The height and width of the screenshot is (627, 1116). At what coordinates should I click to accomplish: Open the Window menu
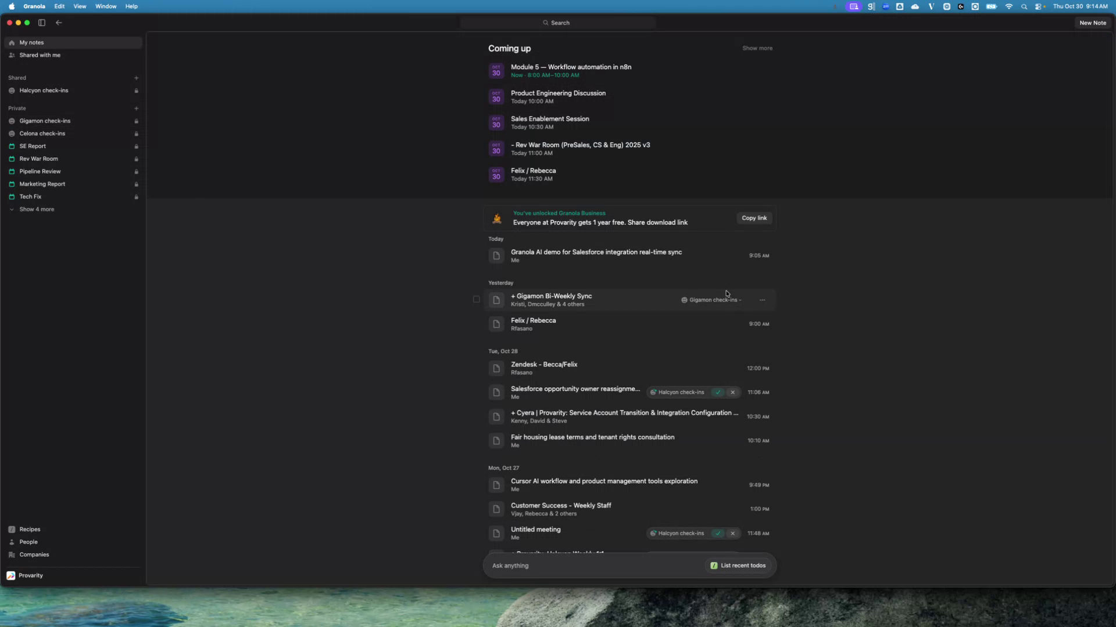tap(105, 6)
